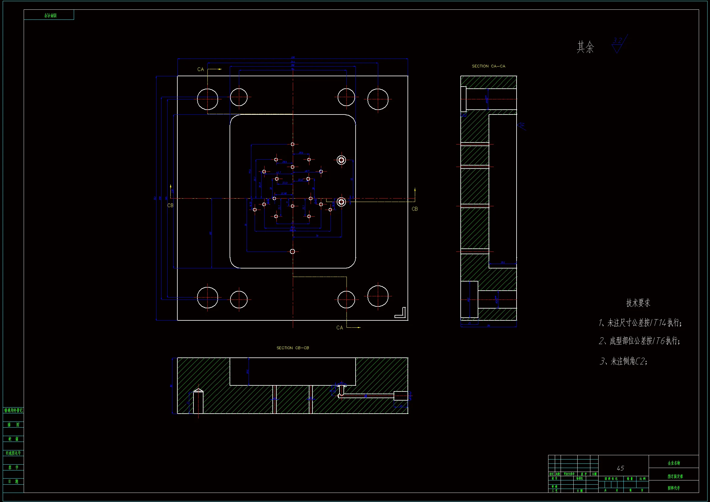This screenshot has width=710, height=502.
Task: Select the 企业名称 cell in title block
Action: pyautogui.click(x=674, y=463)
